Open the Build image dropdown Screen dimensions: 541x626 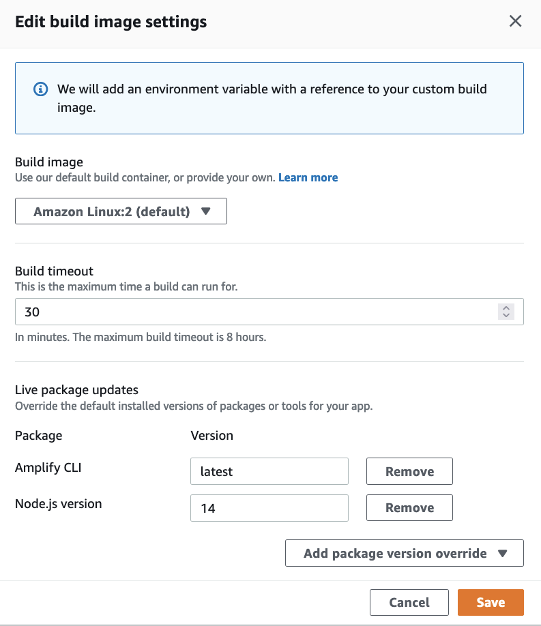coord(120,211)
